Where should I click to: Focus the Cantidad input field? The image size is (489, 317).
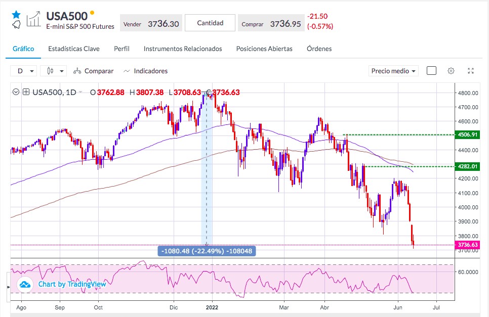coord(210,23)
